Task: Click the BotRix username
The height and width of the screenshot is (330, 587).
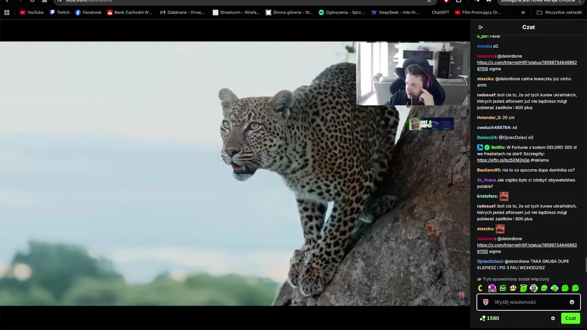Action: point(498,148)
